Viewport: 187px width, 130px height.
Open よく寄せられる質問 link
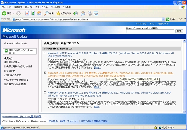point(13,75)
